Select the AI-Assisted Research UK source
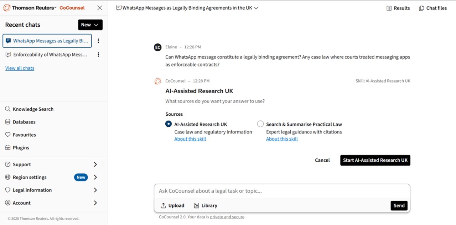Viewport: 456px width, 225px height. [168, 124]
